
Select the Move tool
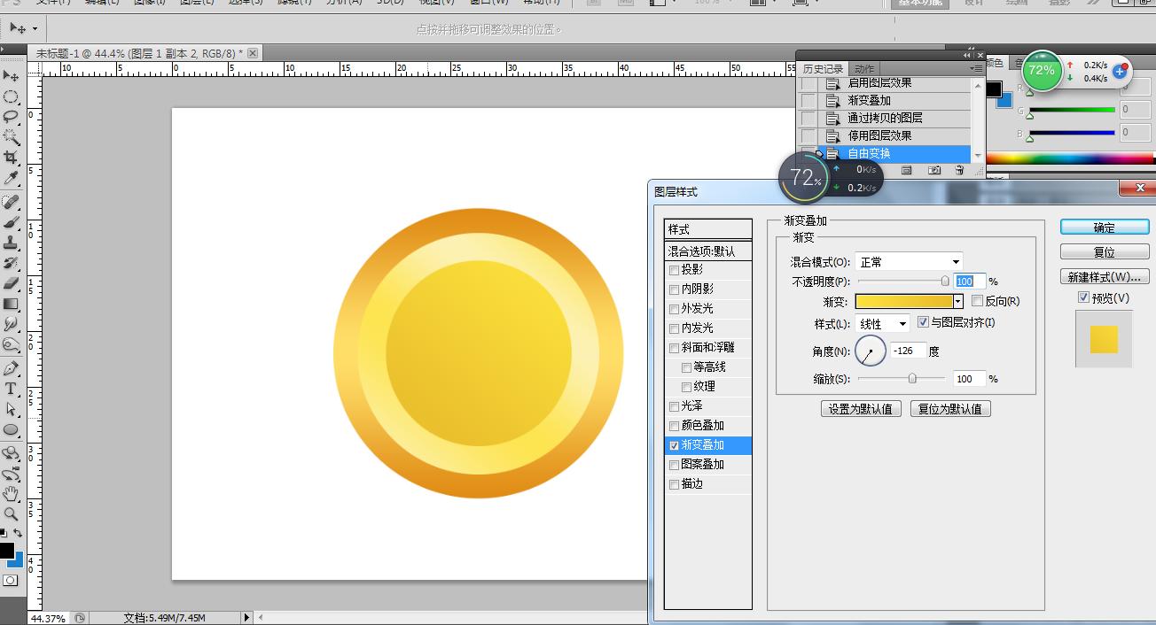point(12,74)
